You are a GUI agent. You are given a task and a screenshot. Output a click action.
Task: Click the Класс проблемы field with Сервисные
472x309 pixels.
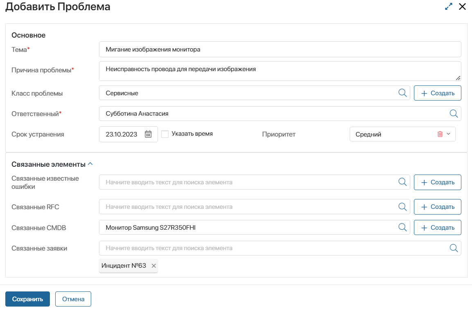[254, 93]
